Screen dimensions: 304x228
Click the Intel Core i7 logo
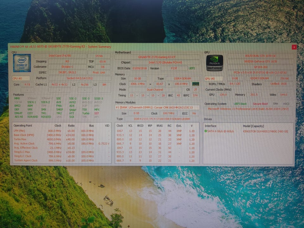pyautogui.click(x=22, y=63)
